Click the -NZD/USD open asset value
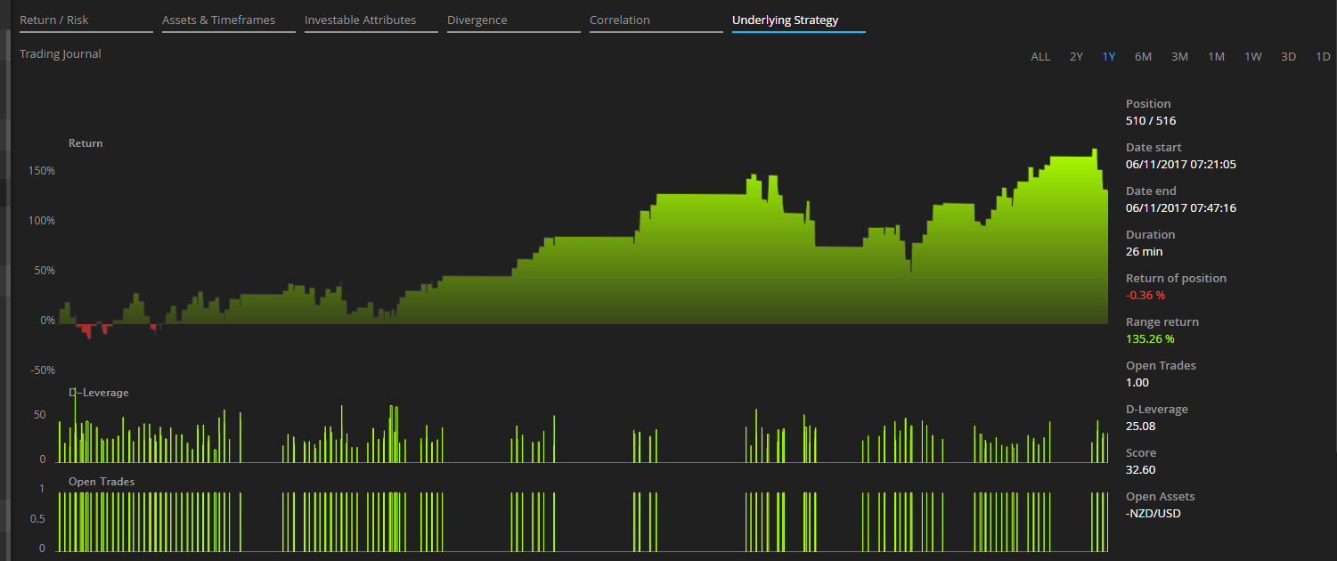 [x=1154, y=514]
